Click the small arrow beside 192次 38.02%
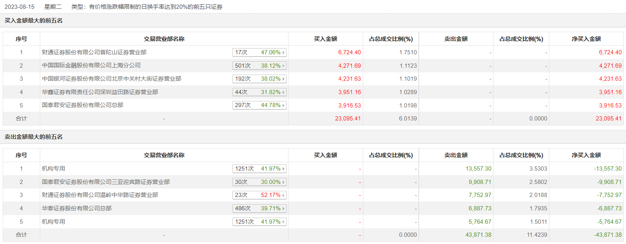 pos(284,79)
